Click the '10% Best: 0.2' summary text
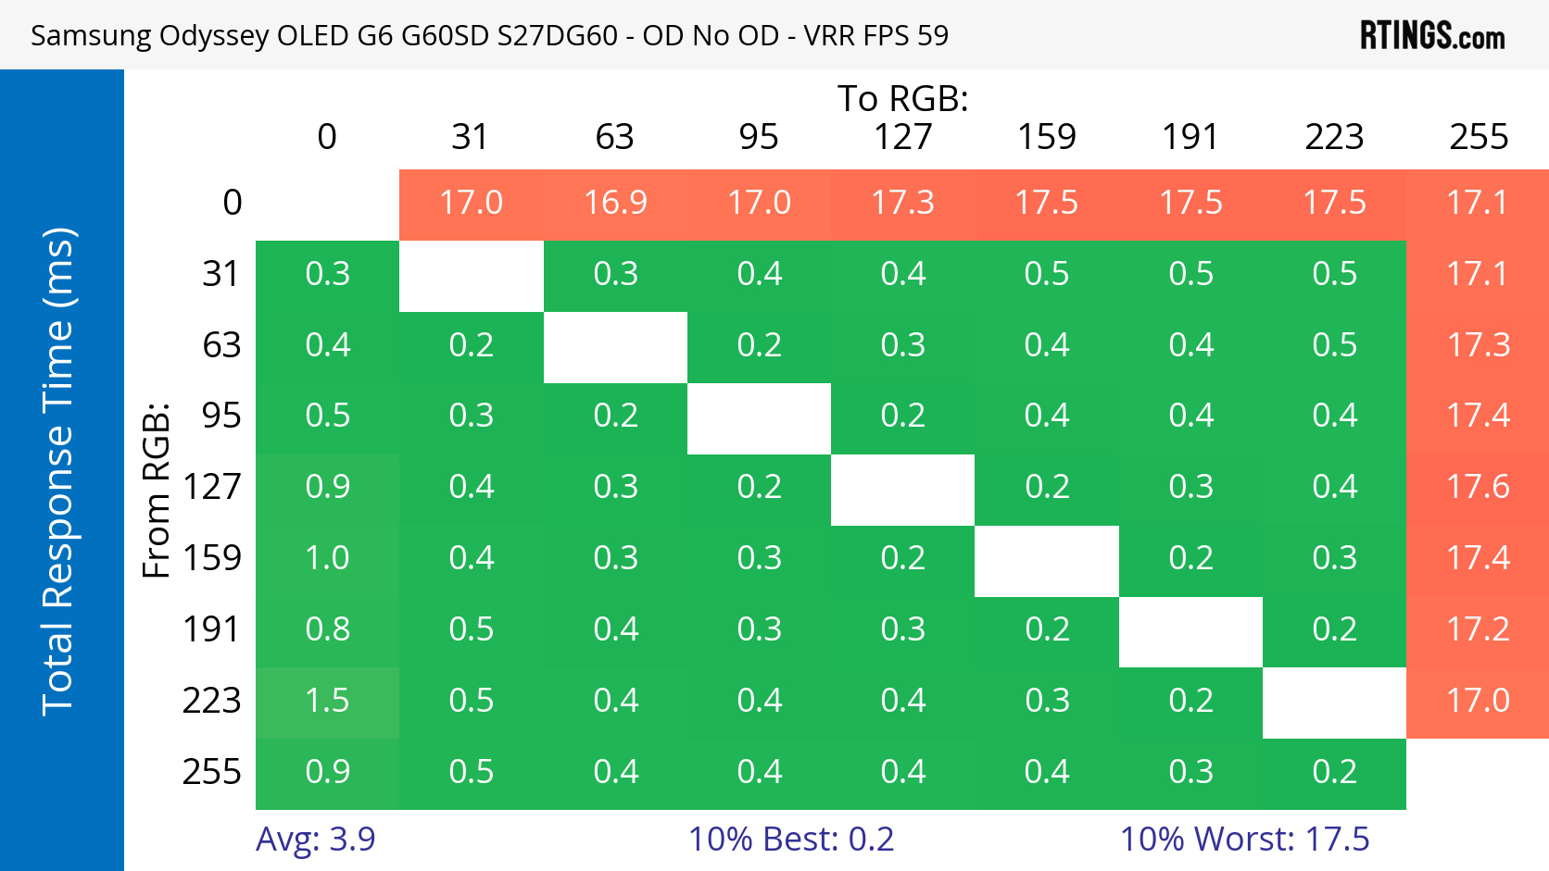The width and height of the screenshot is (1549, 871). click(x=790, y=839)
